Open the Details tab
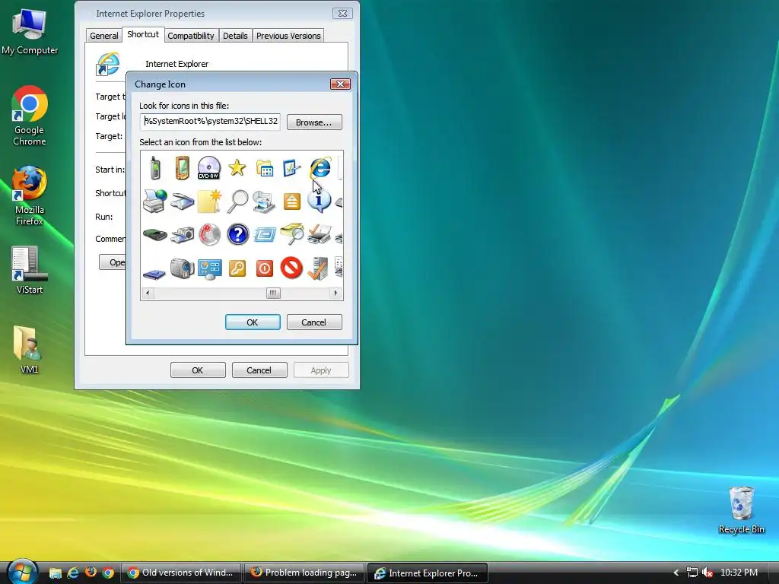Image resolution: width=779 pixels, height=584 pixels. click(235, 36)
